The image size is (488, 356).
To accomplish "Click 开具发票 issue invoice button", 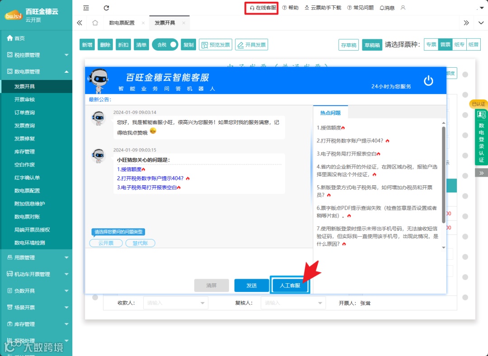I will (x=252, y=45).
